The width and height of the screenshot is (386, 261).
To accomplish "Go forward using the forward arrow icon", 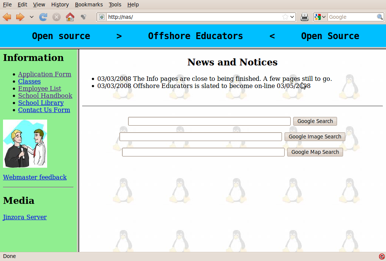I will (x=20, y=17).
